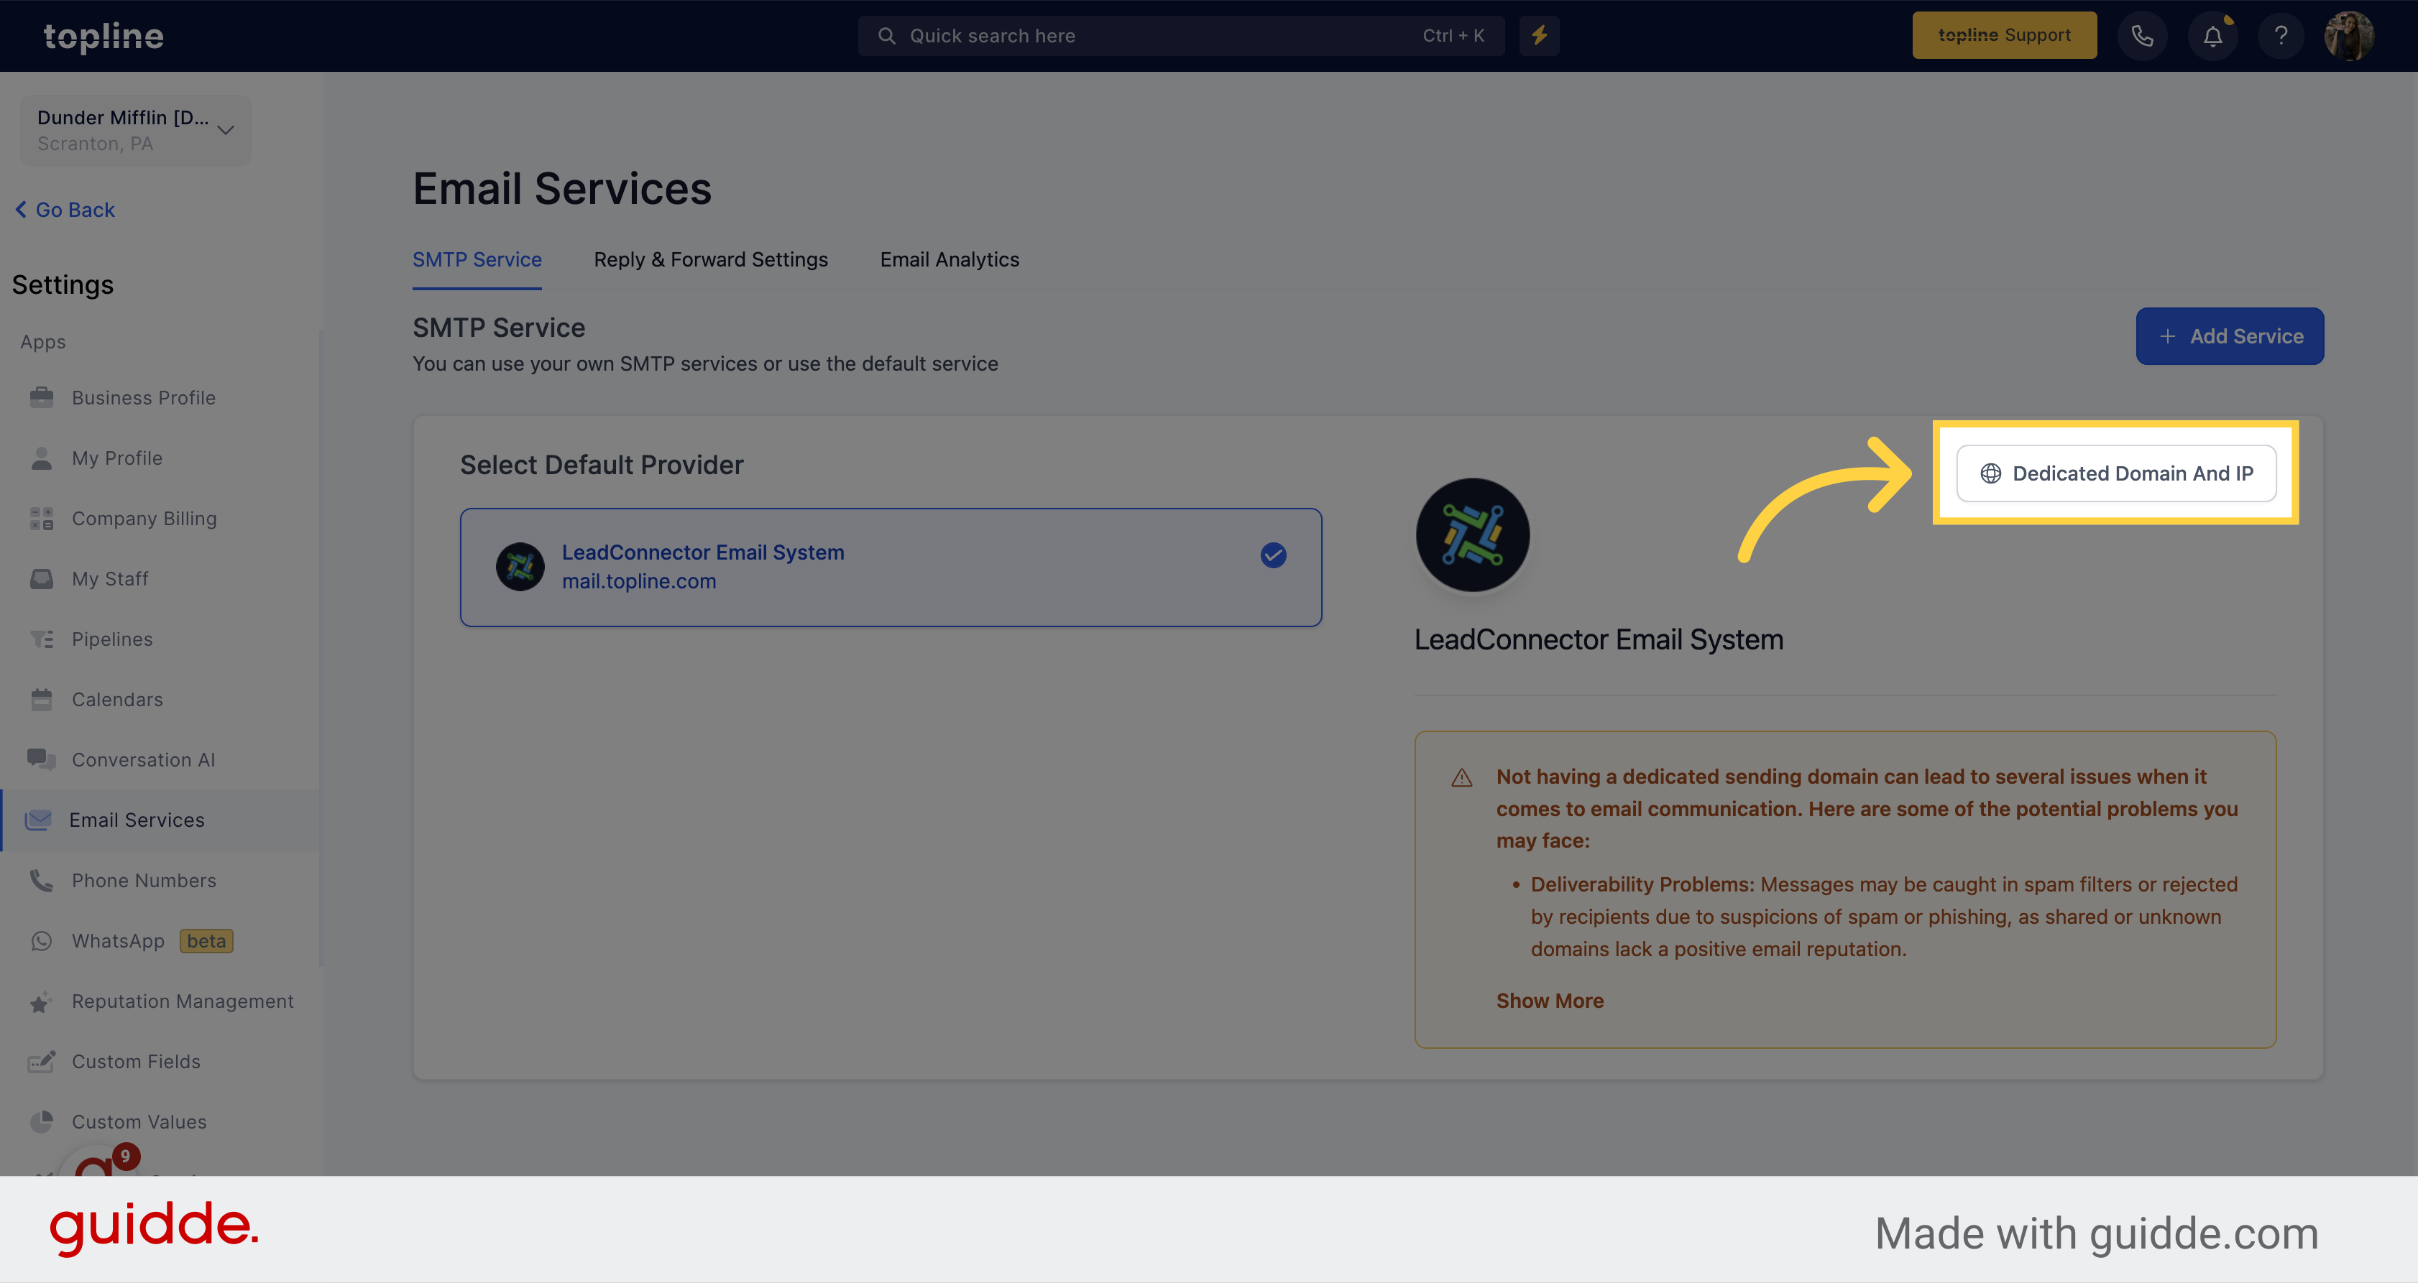Click the Add Service button
The width and height of the screenshot is (2418, 1283).
point(2230,335)
